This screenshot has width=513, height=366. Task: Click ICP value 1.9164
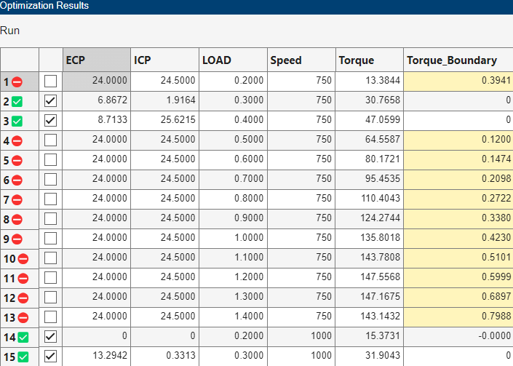tap(180, 100)
